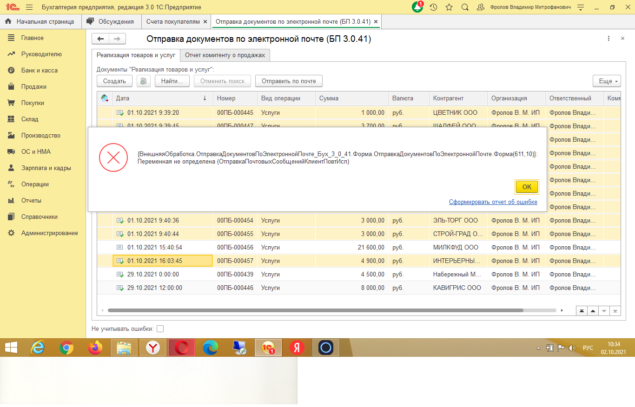The image size is (635, 407).
Task: Switch to Начальная страница tab
Action: tap(40, 21)
